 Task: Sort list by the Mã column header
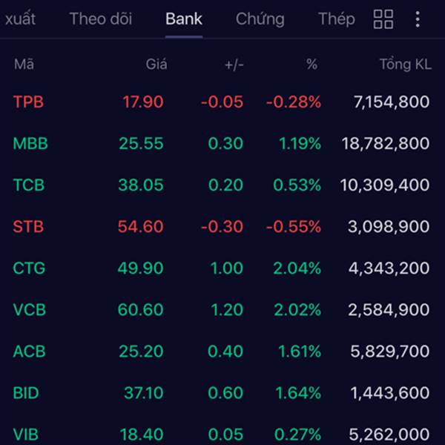tap(24, 65)
